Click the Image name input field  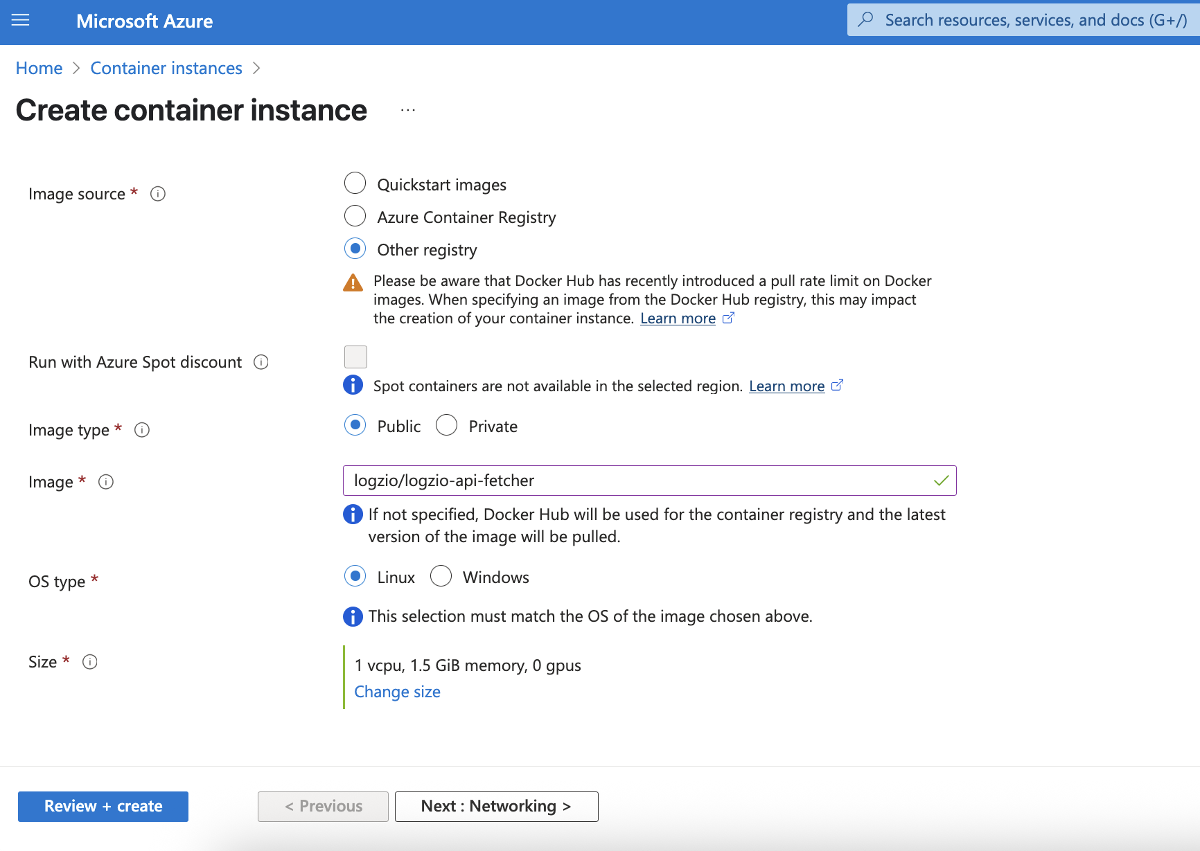click(650, 481)
